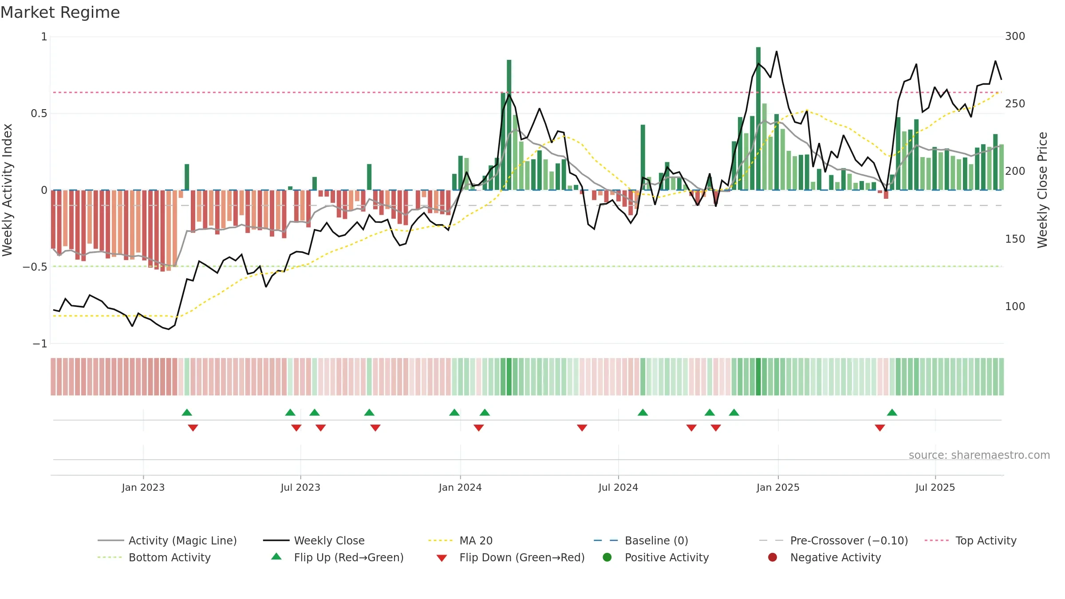Toggle the Baseline (0) legend entry
Viewport: 1065px width, 599px height.
pyautogui.click(x=641, y=540)
